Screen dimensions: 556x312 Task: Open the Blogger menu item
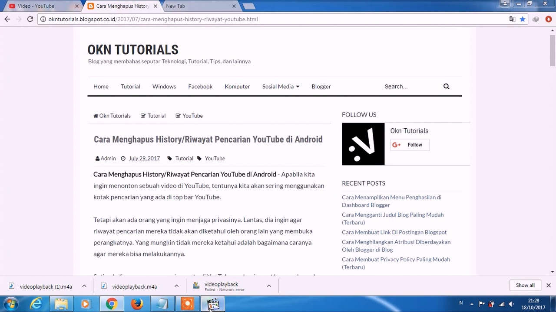(x=321, y=86)
